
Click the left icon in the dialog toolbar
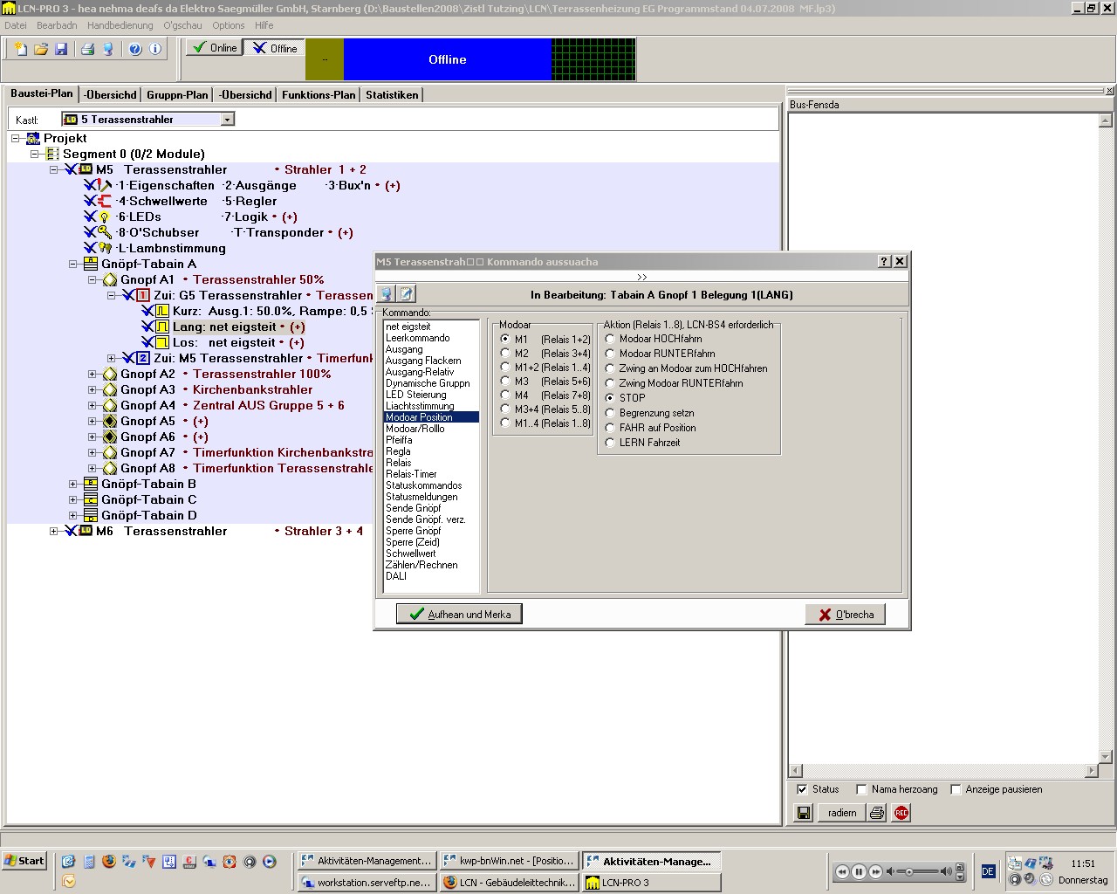coord(386,294)
